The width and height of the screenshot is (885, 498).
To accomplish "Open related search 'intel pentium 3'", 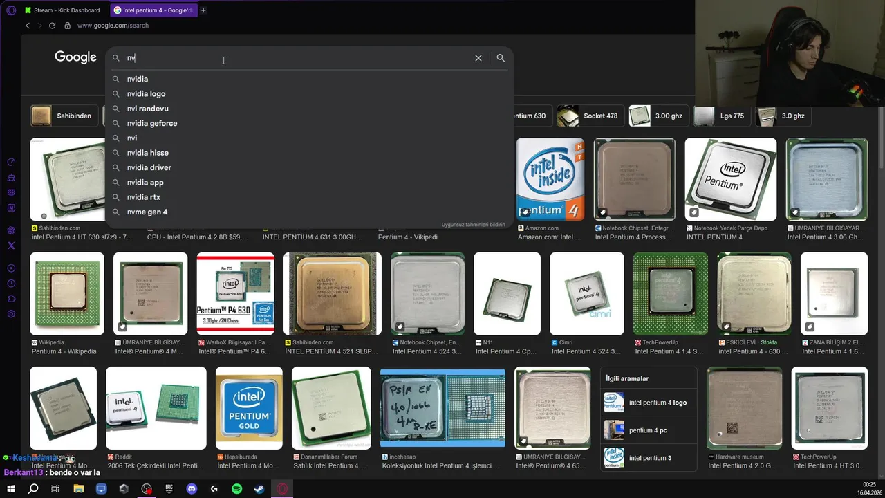I will (x=649, y=458).
